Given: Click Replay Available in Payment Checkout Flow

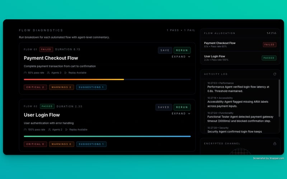Looking at the screenshot, I should point(77,73).
